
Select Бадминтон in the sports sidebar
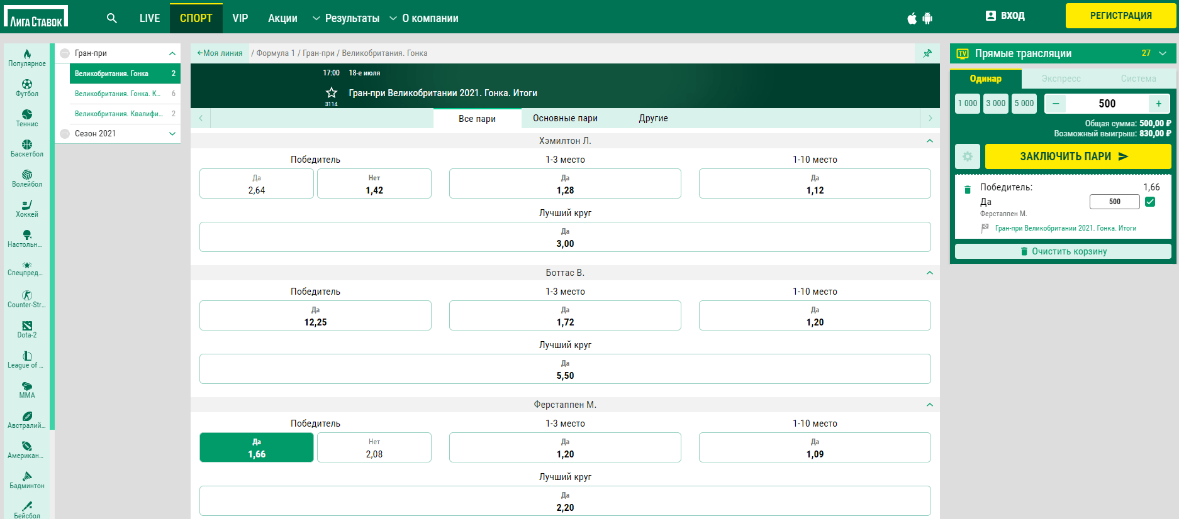tap(27, 480)
